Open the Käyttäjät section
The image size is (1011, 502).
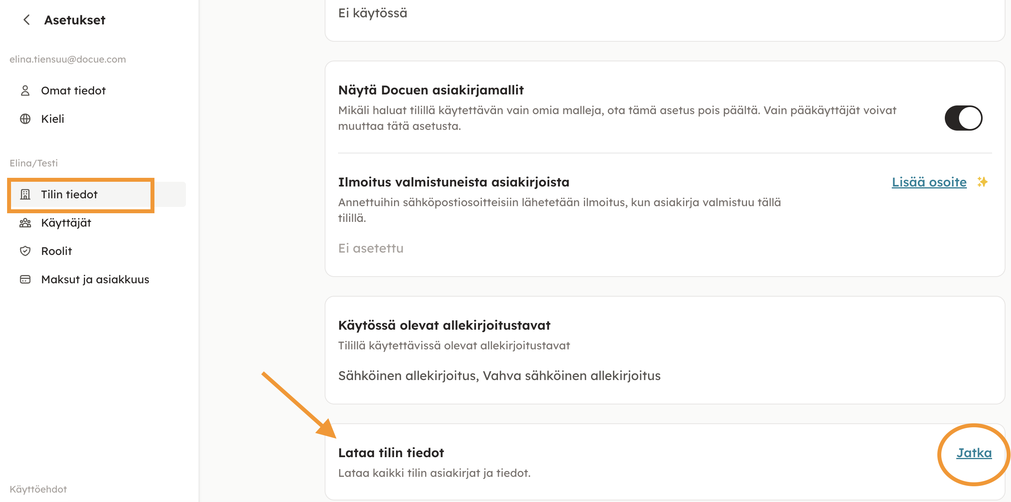click(x=66, y=223)
